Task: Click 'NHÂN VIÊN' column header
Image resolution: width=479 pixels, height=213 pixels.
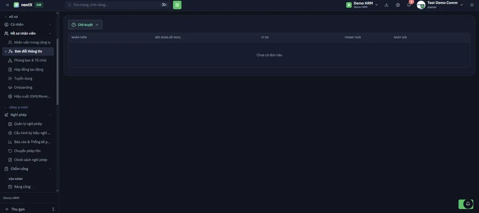Action: 79,37
